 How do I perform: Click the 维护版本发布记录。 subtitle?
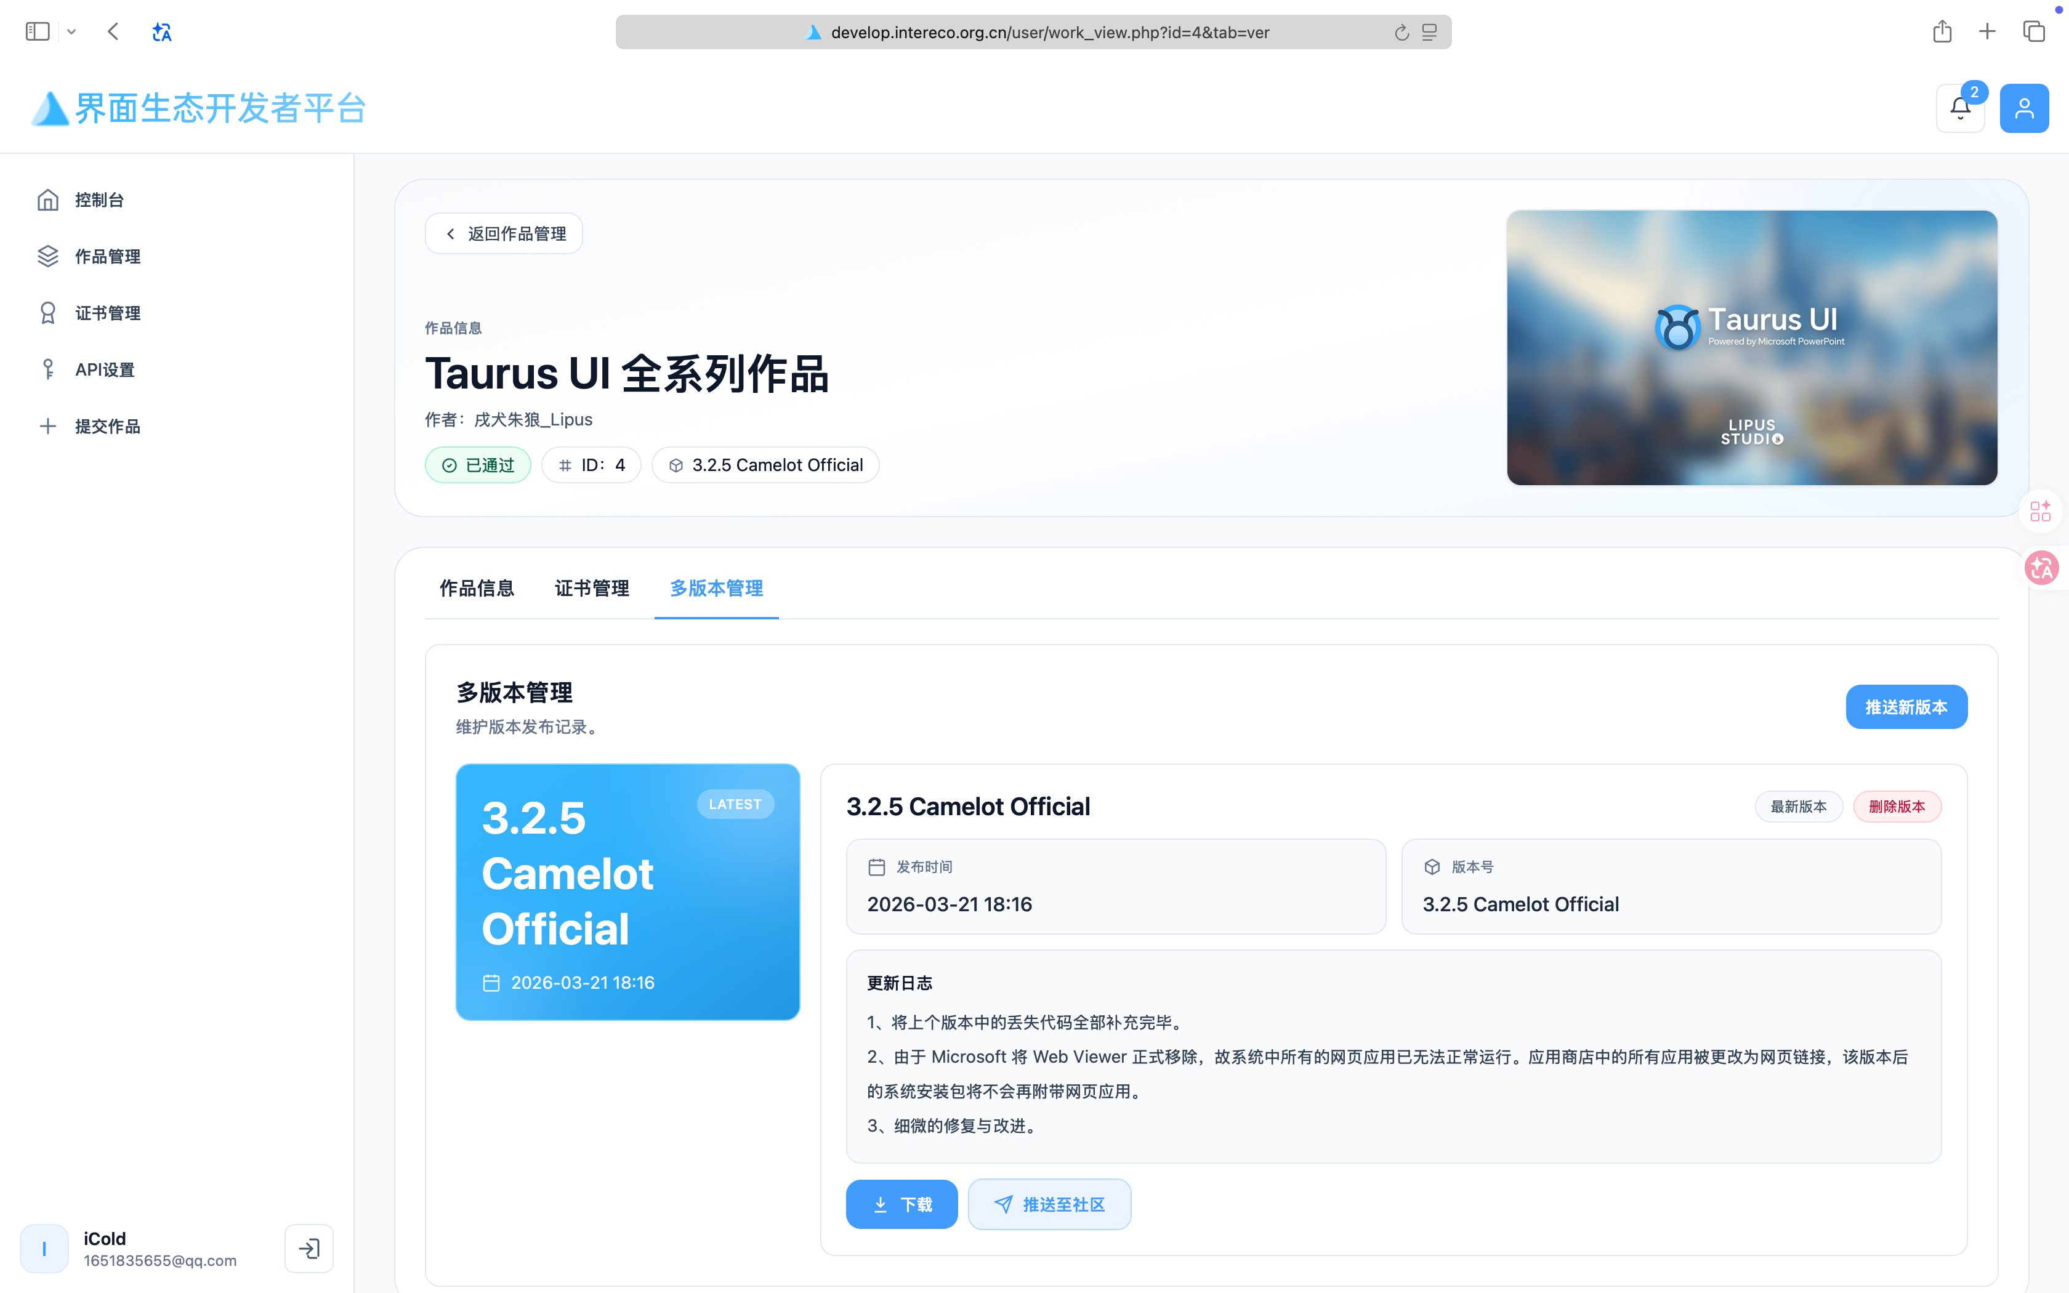[x=529, y=727]
